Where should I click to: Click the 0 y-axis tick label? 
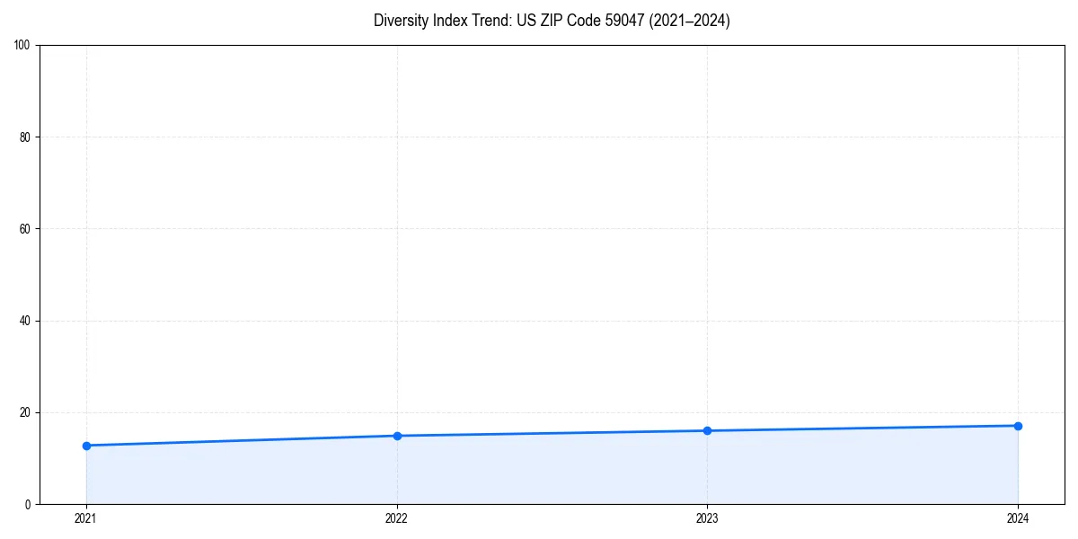[x=27, y=504]
